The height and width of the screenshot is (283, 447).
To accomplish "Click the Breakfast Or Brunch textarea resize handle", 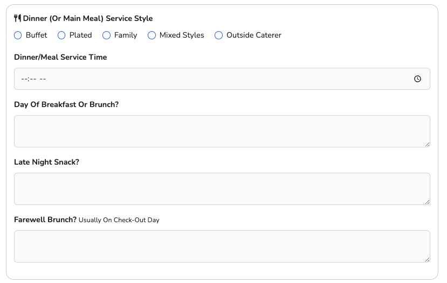I will point(427,144).
